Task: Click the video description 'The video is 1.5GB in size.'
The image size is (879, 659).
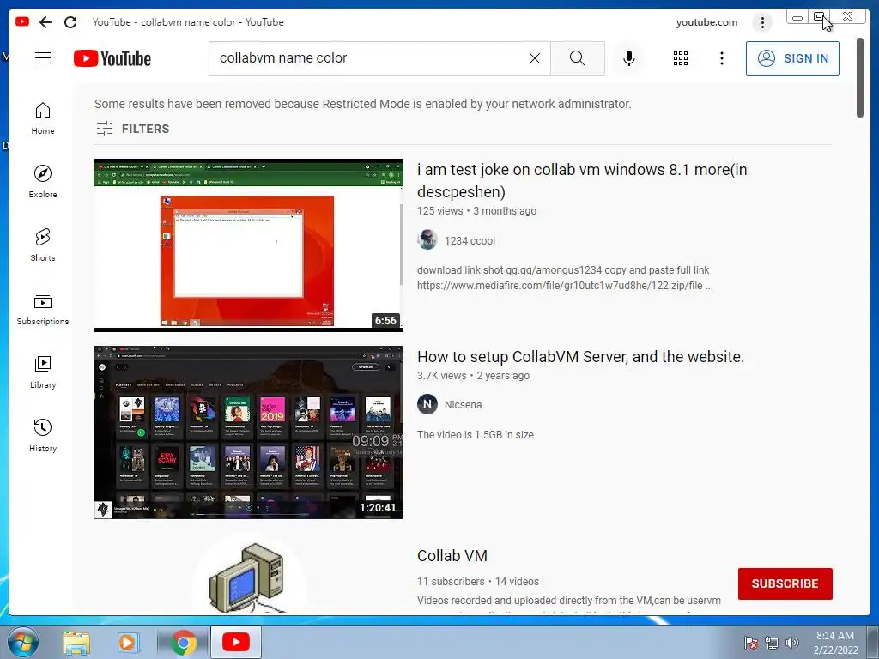Action: [x=476, y=435]
